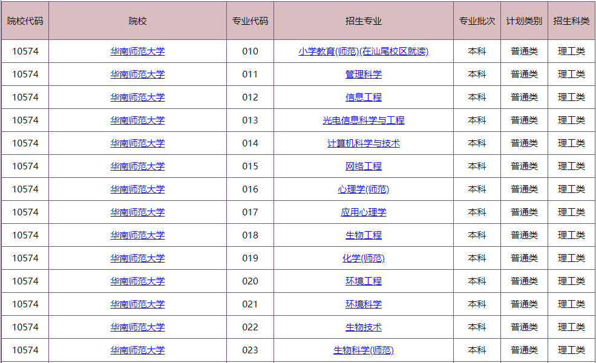Image resolution: width=596 pixels, height=363 pixels.
Task: Click 普通类 cell in the 生物技术 row
Action: click(x=524, y=327)
